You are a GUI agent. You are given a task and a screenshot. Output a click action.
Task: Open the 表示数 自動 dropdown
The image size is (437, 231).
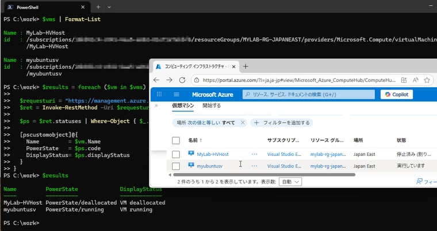click(290, 182)
